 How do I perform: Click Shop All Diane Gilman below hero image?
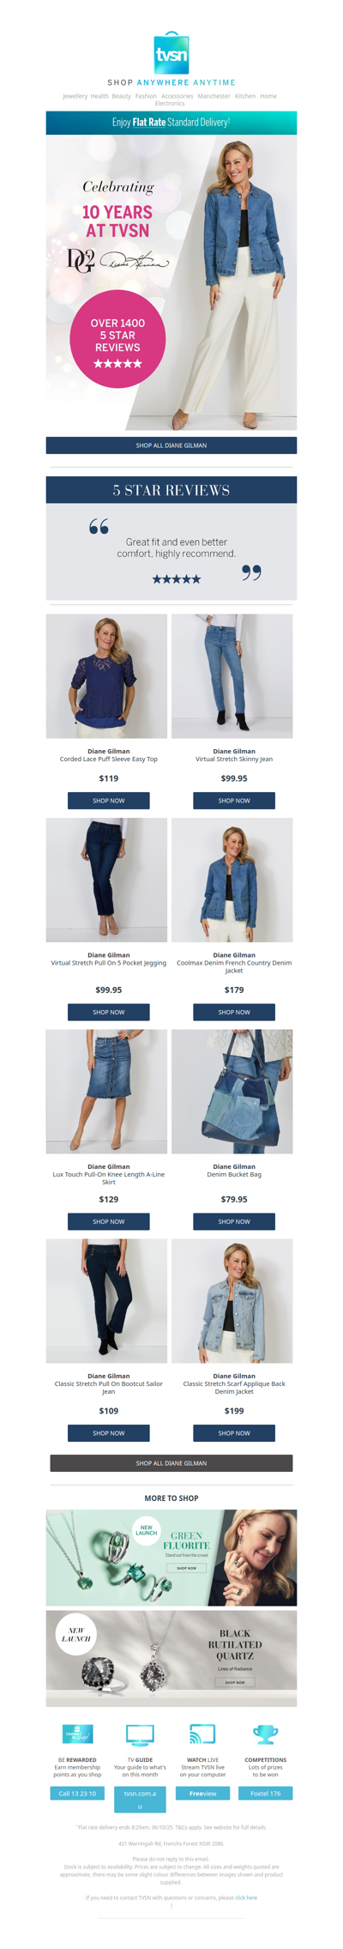coord(171,445)
